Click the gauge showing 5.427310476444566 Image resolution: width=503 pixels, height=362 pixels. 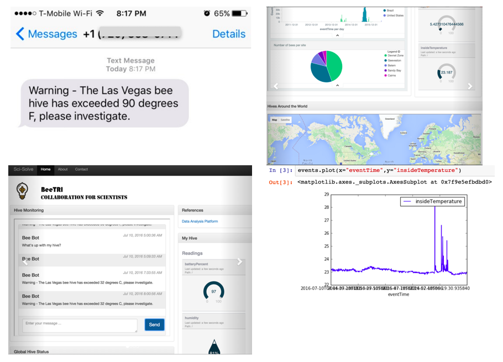click(x=447, y=25)
